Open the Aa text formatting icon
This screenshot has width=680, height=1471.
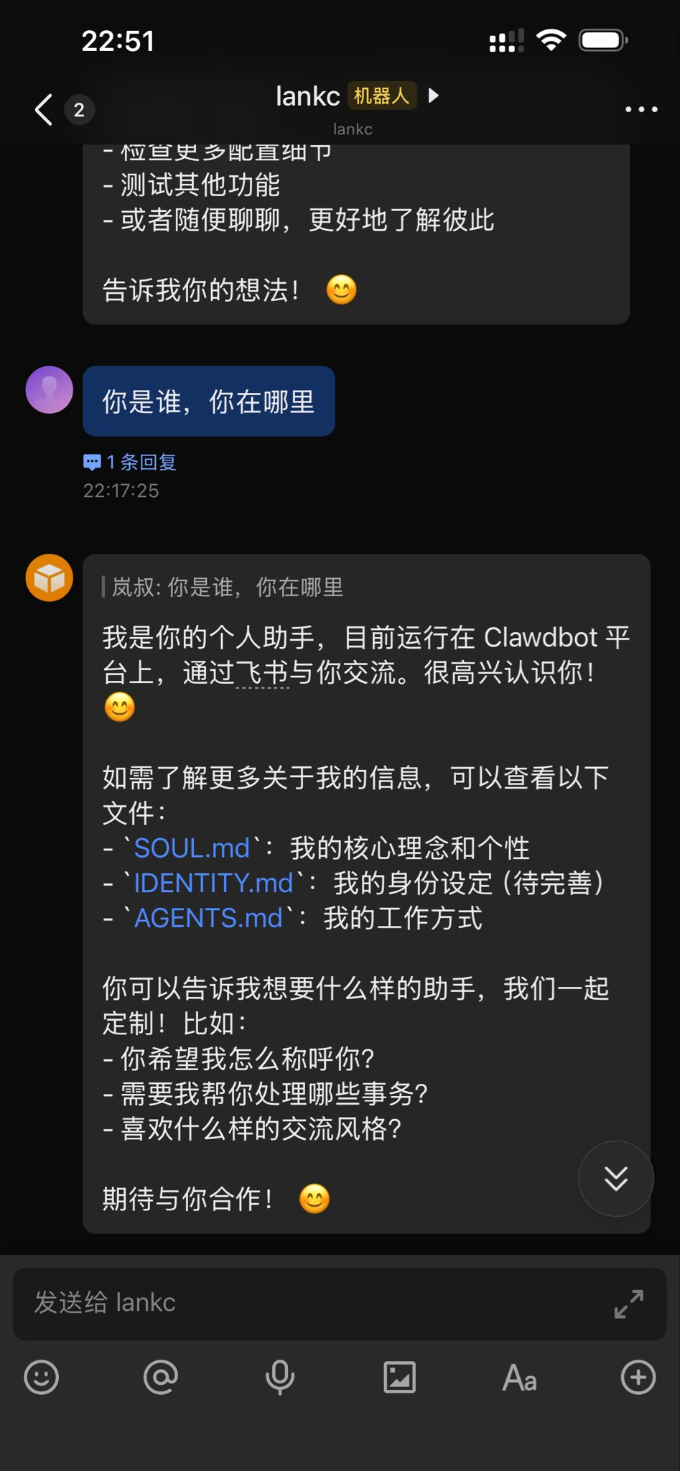(x=519, y=1378)
